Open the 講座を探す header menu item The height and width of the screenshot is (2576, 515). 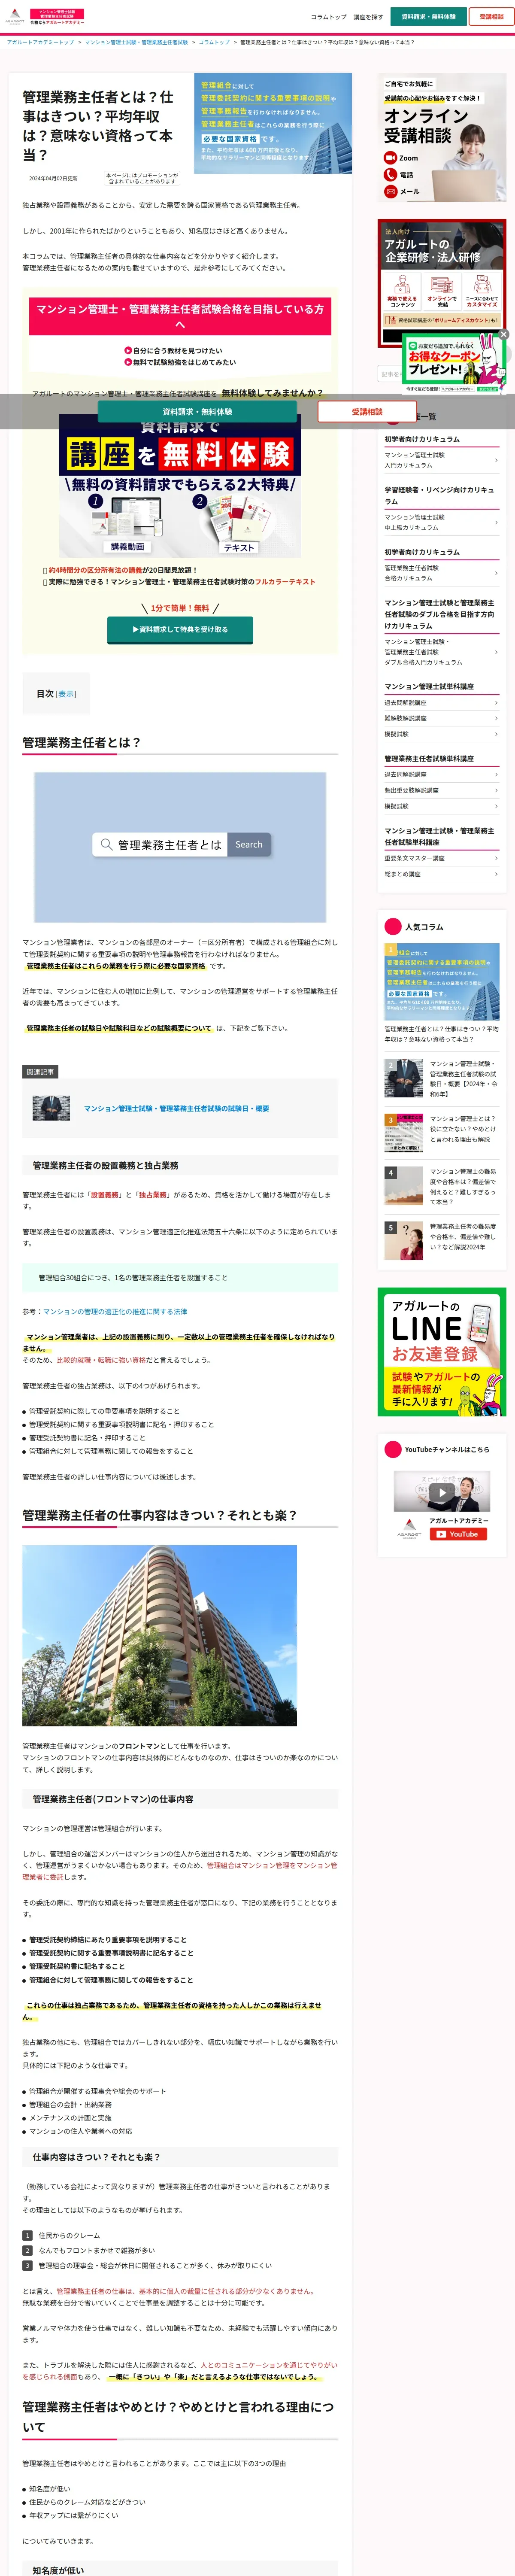point(368,17)
